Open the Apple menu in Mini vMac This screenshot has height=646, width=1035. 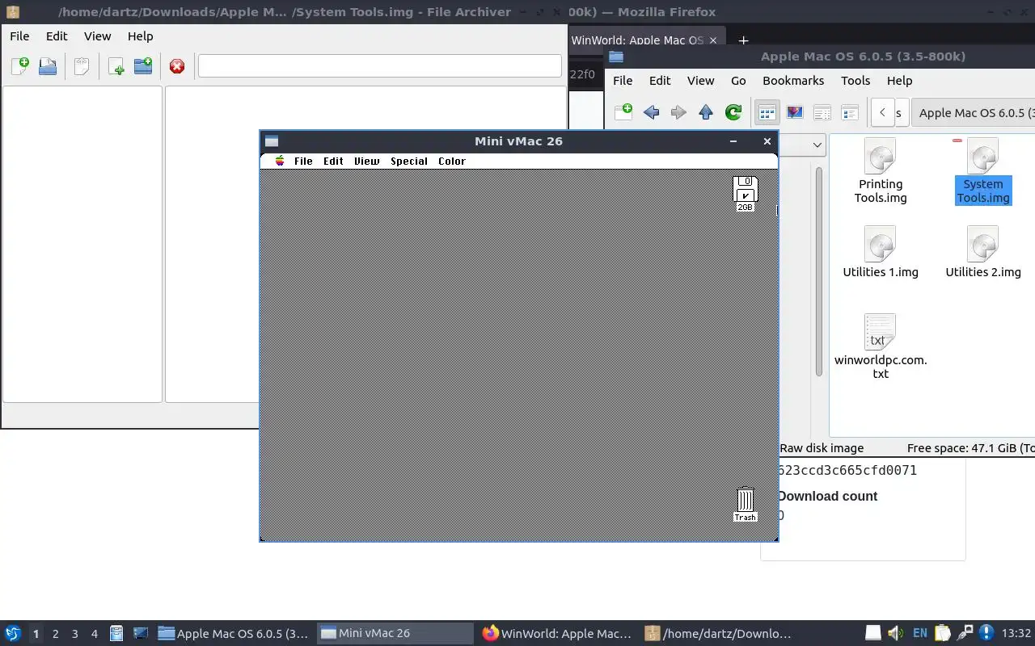tap(280, 161)
